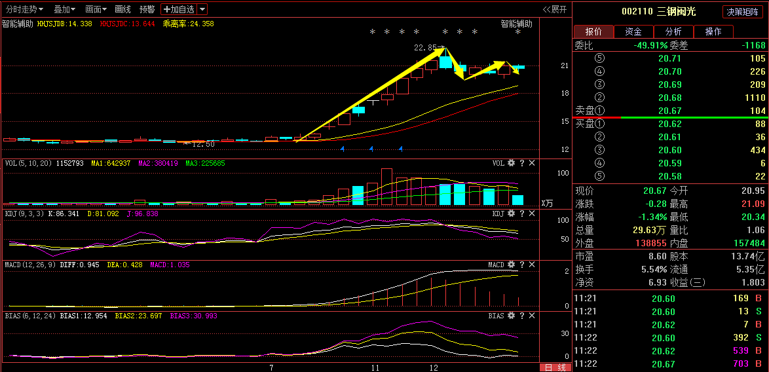Expand chart using <<展开 button
Viewport: 769px width, 372px height.
555,9
